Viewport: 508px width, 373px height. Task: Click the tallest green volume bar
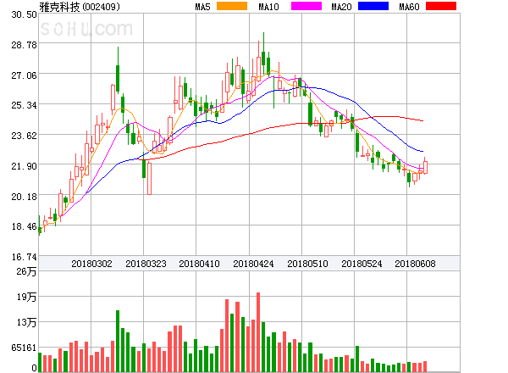point(118,341)
